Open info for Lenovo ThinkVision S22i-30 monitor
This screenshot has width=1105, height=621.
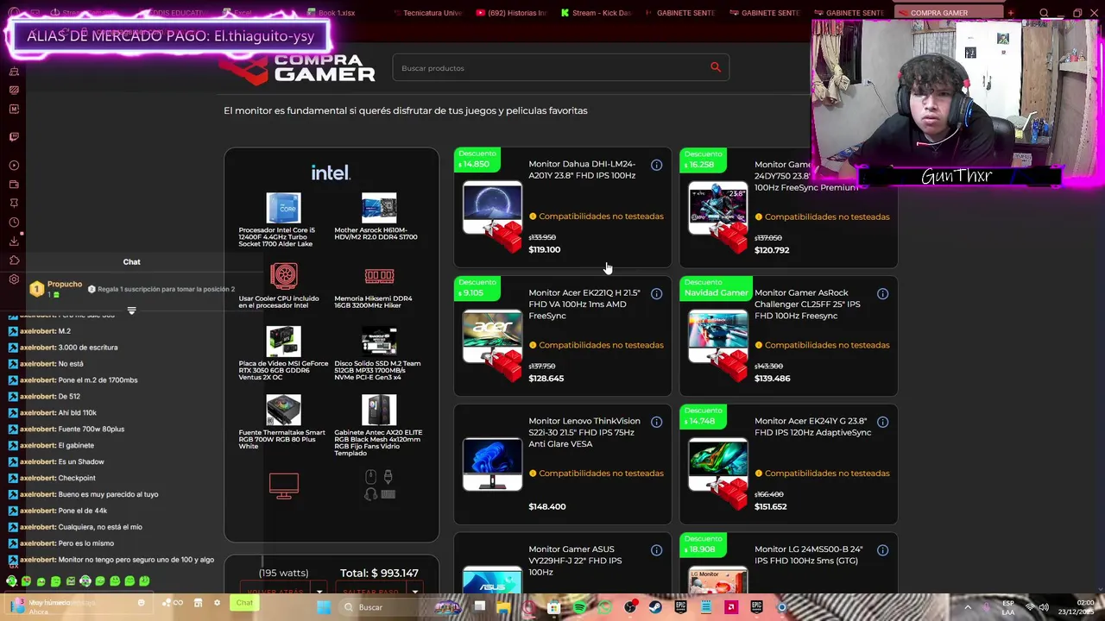(656, 422)
